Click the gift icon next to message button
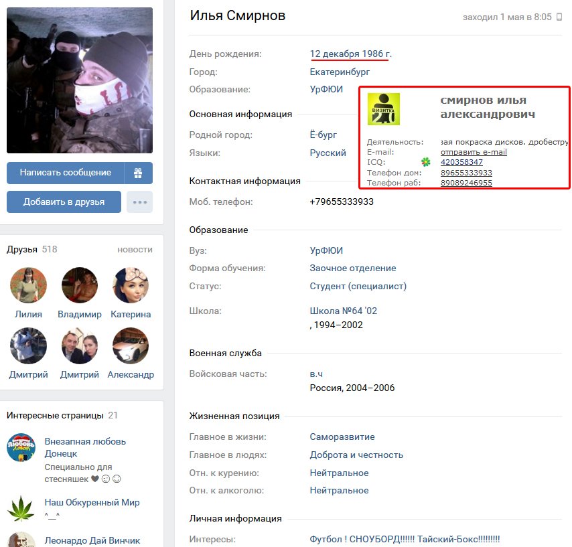Image resolution: width=572 pixels, height=547 pixels. pos(138,173)
